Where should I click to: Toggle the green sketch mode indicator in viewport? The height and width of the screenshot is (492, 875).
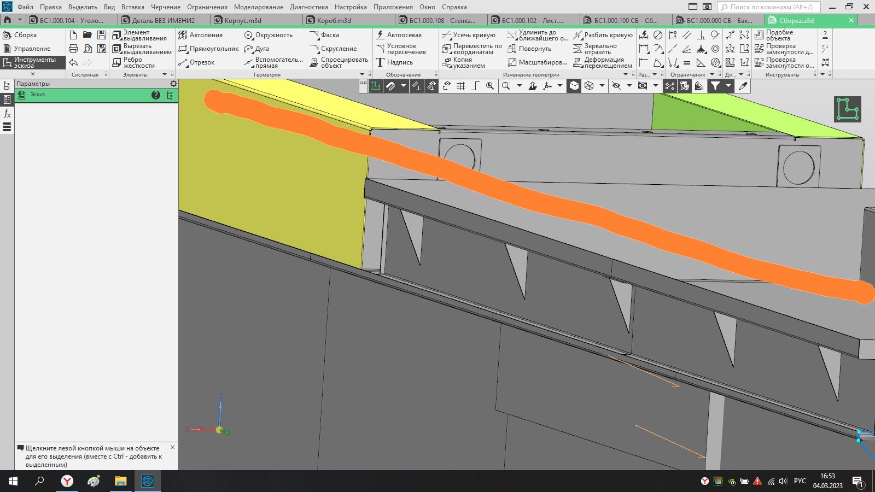point(848,109)
